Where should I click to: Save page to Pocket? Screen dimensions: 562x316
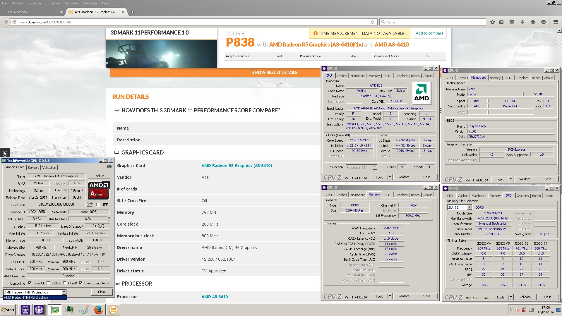click(512, 22)
